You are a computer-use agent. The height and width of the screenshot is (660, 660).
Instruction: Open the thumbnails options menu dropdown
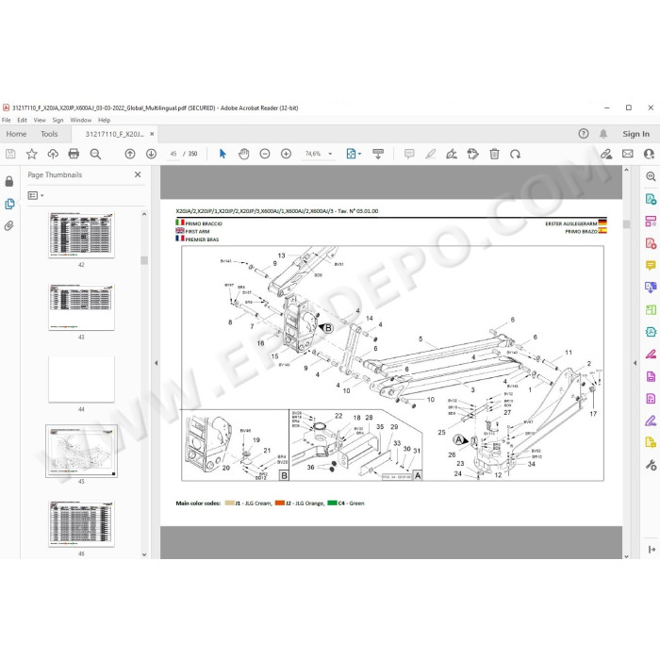click(x=36, y=196)
